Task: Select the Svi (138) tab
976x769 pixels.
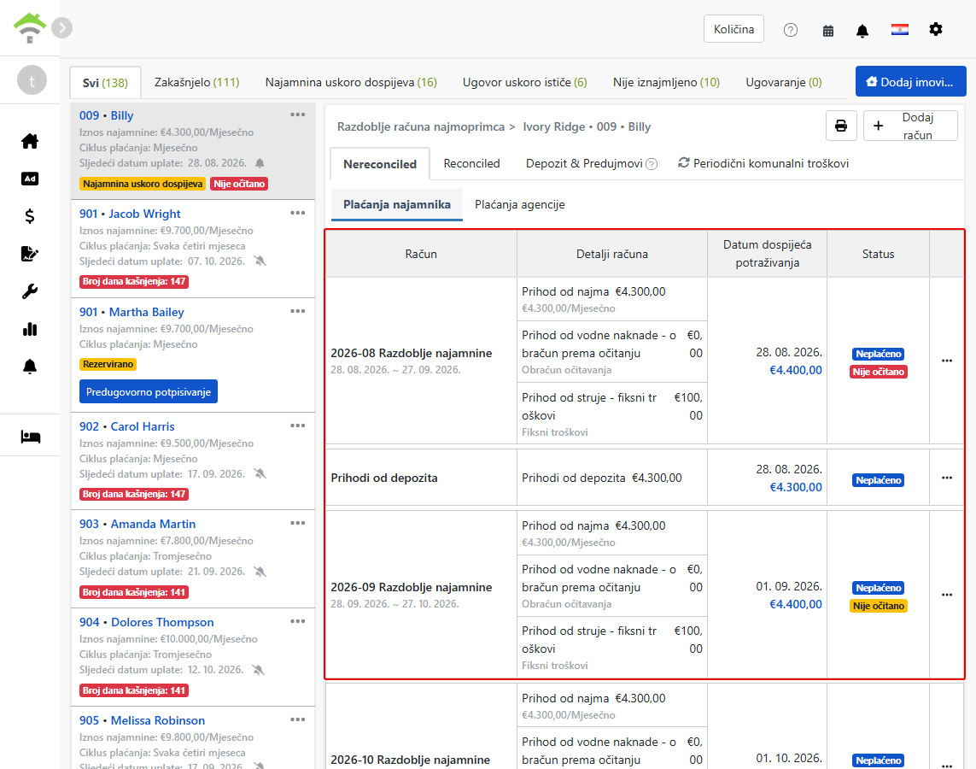Action: click(105, 83)
